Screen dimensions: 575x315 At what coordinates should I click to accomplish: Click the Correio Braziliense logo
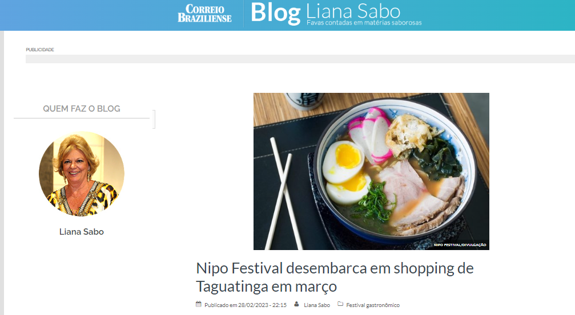(x=204, y=14)
